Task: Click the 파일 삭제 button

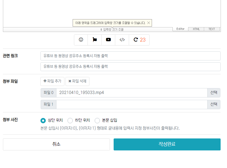Action: click(x=77, y=81)
